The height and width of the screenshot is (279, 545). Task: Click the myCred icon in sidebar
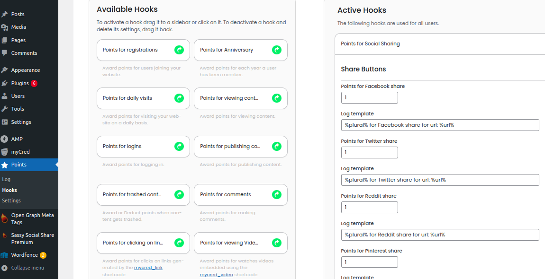click(x=5, y=152)
